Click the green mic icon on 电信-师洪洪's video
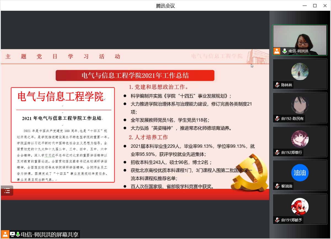This screenshot has width=331, height=239. [x=285, y=51]
